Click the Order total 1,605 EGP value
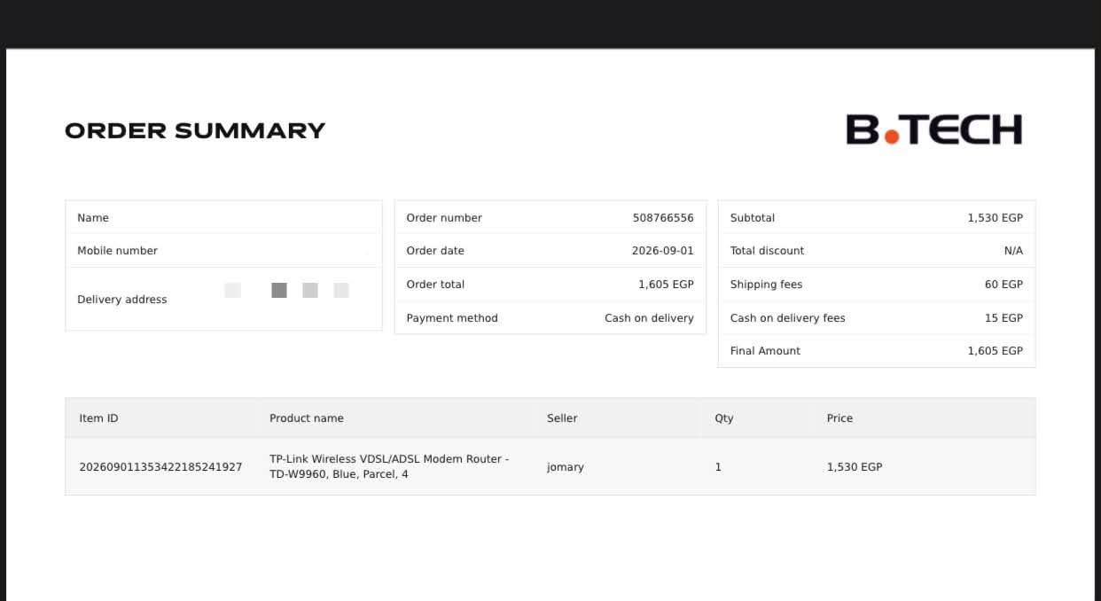Screen dimensions: 1101x601 (666, 285)
